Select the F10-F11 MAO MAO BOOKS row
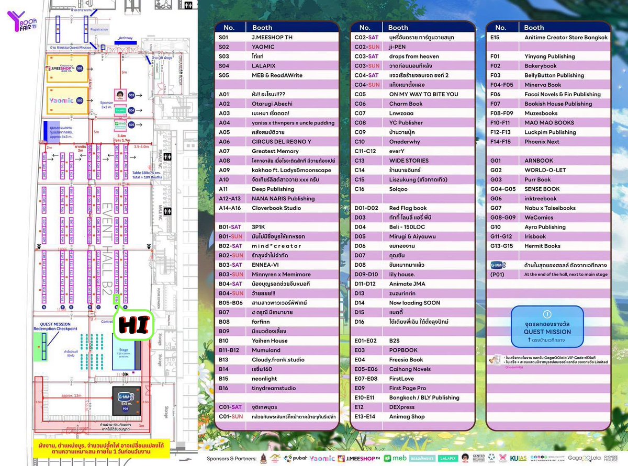This screenshot has height=466, width=628. click(x=548, y=122)
